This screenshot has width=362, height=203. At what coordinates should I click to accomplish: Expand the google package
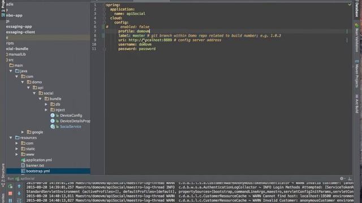[x=23, y=132]
